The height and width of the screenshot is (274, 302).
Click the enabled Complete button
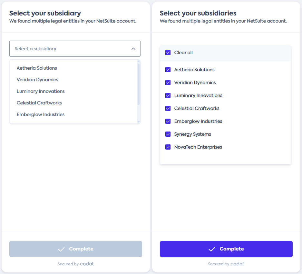point(226,249)
